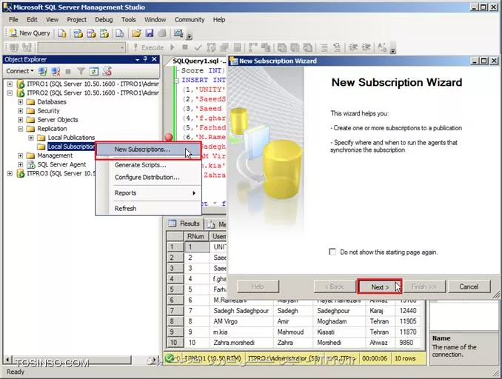Image resolution: width=502 pixels, height=379 pixels.
Task: Open the Project menu
Action: [x=76, y=19]
